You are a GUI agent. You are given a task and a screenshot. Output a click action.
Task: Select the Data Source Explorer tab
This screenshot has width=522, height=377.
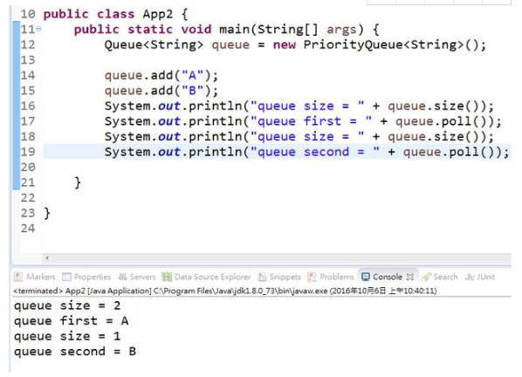point(206,277)
